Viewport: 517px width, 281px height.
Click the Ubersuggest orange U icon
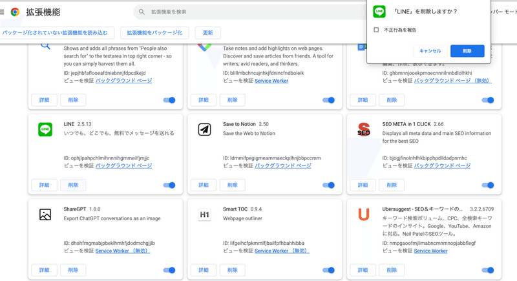364,214
